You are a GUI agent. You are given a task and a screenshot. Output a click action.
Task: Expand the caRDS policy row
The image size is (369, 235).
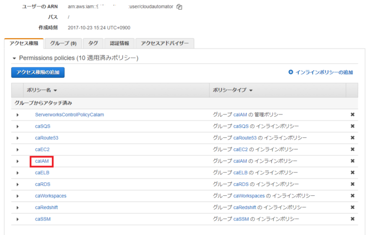(x=18, y=184)
